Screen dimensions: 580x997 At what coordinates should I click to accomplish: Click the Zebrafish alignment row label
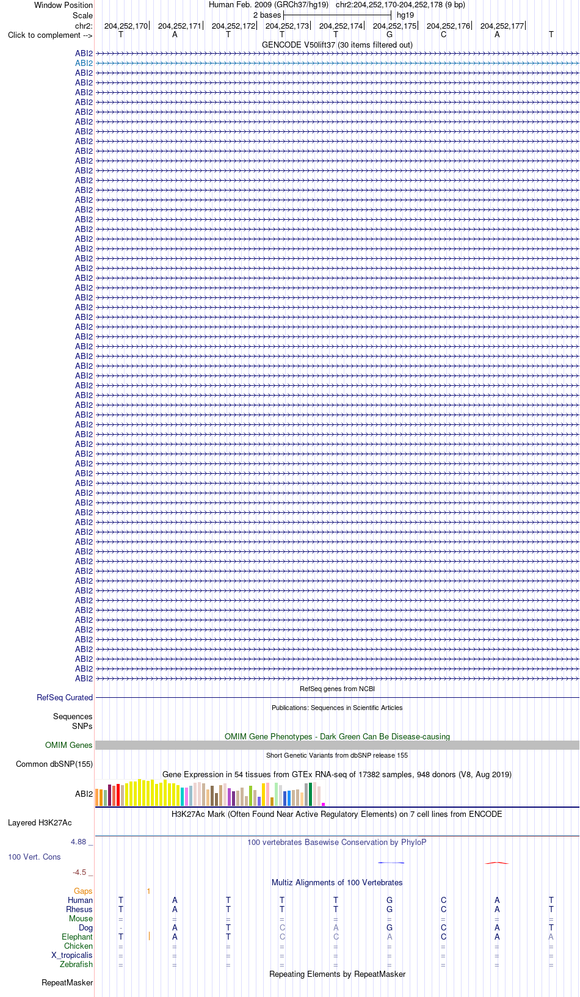point(76,964)
